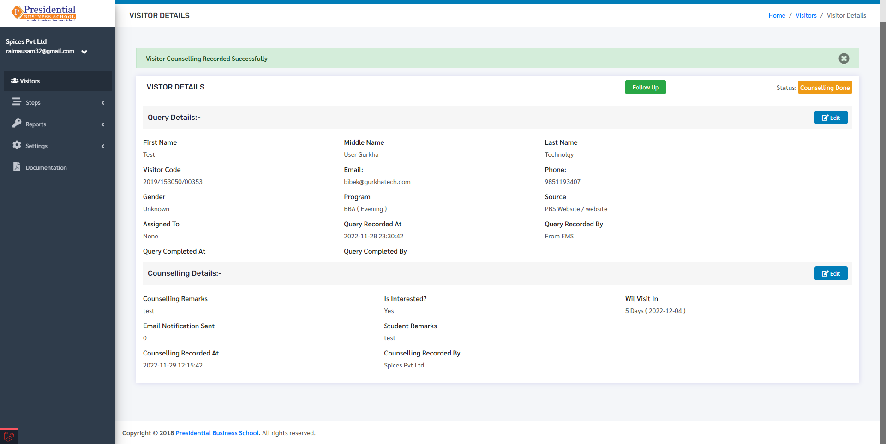This screenshot has width=886, height=444.
Task: Open the user account dropdown arrow
Action: click(x=84, y=52)
